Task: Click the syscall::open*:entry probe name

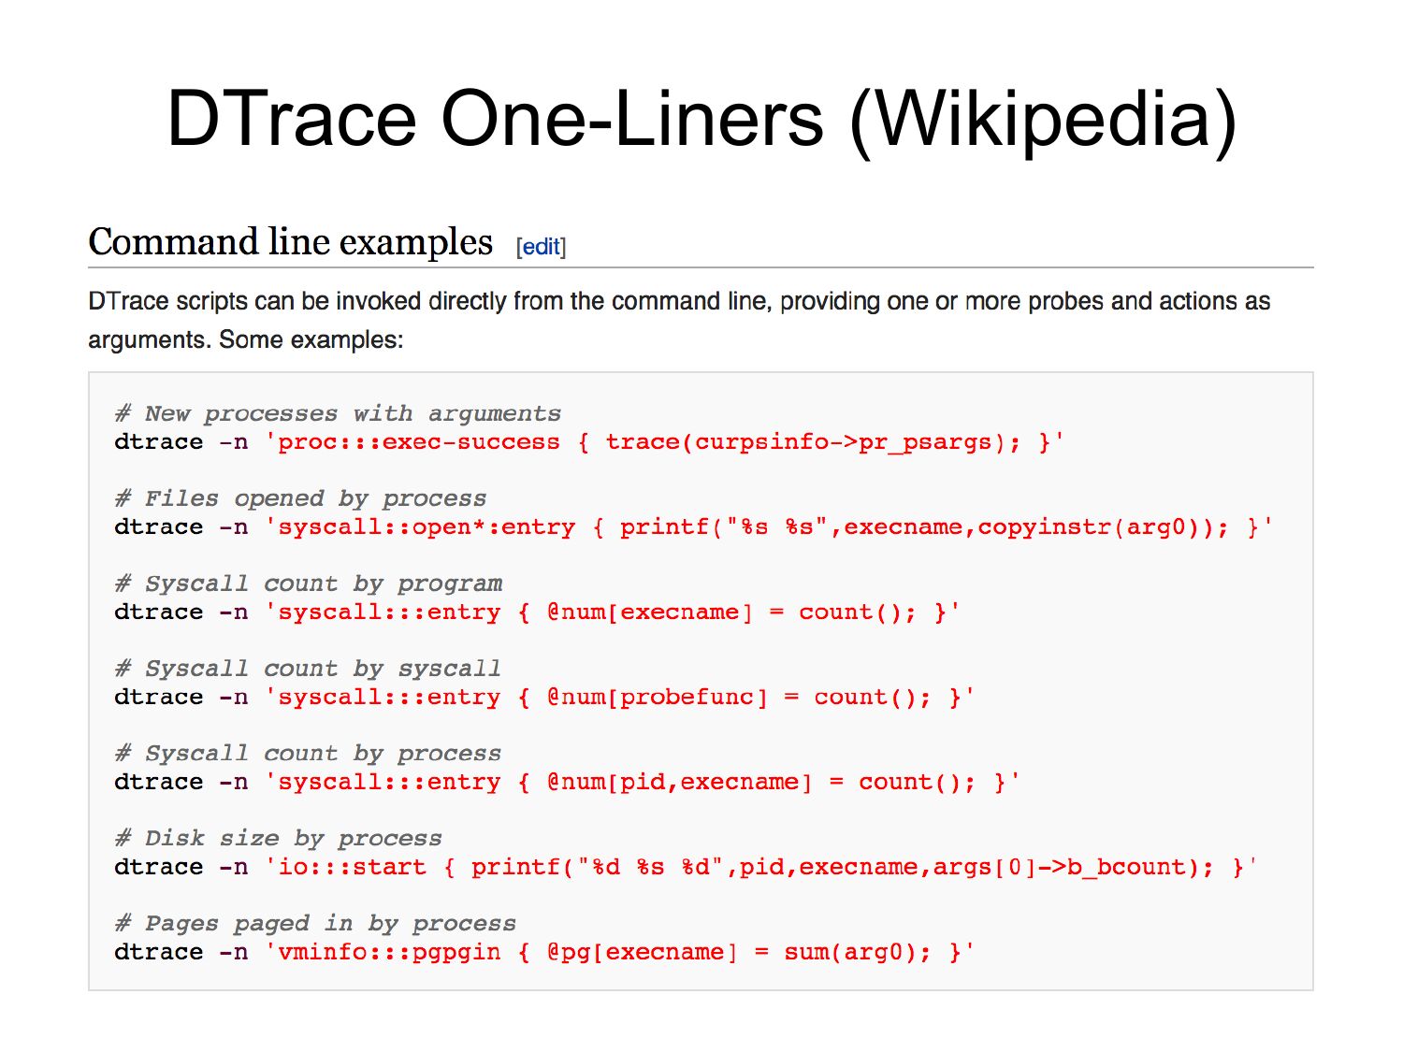Action: pos(427,527)
